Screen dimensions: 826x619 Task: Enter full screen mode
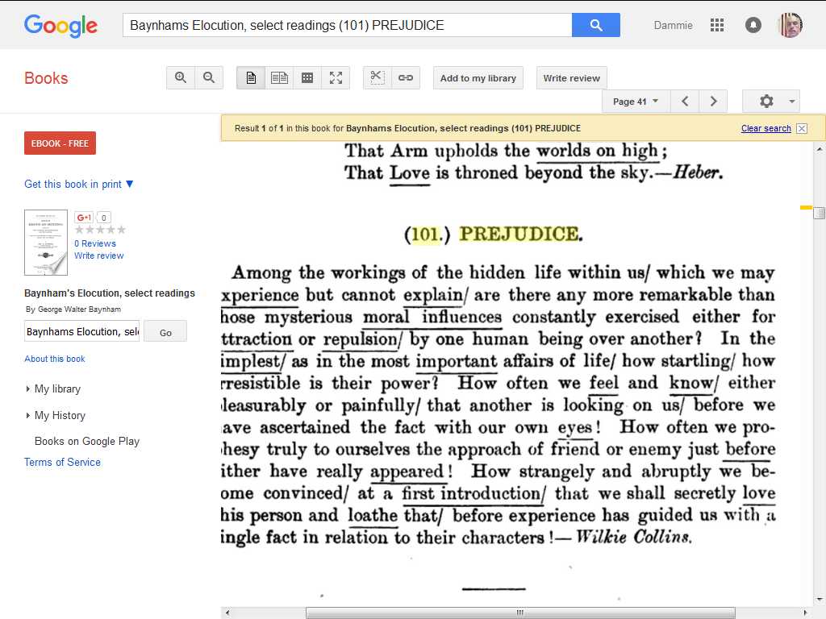click(x=336, y=78)
